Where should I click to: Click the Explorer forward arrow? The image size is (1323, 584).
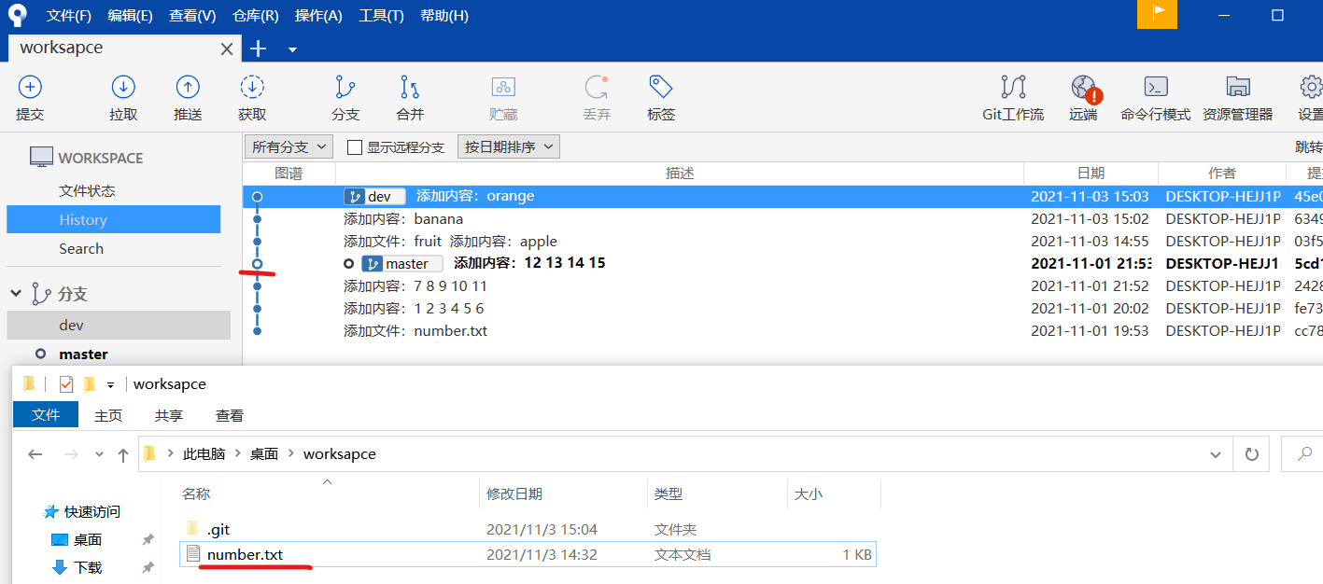(70, 454)
